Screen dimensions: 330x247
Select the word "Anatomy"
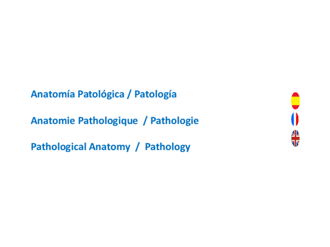[109, 147]
